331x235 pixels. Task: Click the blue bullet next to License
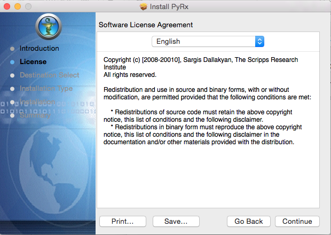click(12, 62)
